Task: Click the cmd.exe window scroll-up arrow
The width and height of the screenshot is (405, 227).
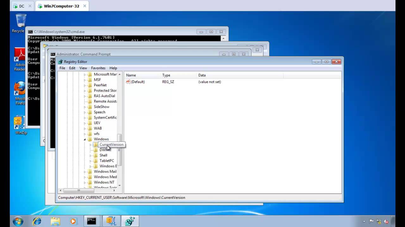Action: click(x=223, y=38)
